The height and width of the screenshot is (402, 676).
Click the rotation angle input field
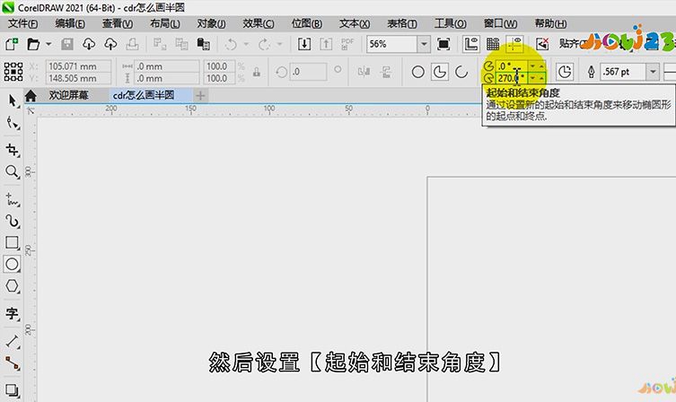(308, 72)
